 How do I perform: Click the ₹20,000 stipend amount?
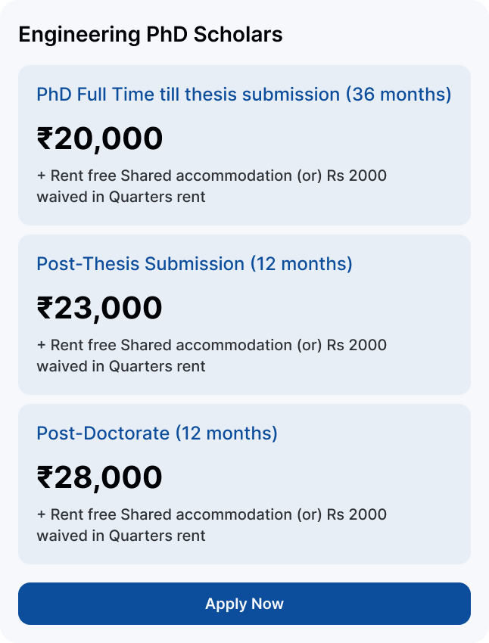pyautogui.click(x=100, y=138)
